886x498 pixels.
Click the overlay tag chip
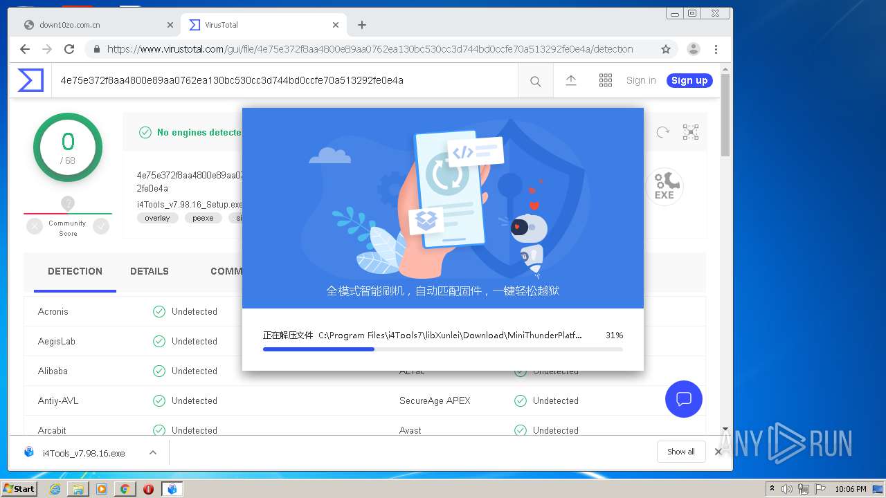pos(158,218)
